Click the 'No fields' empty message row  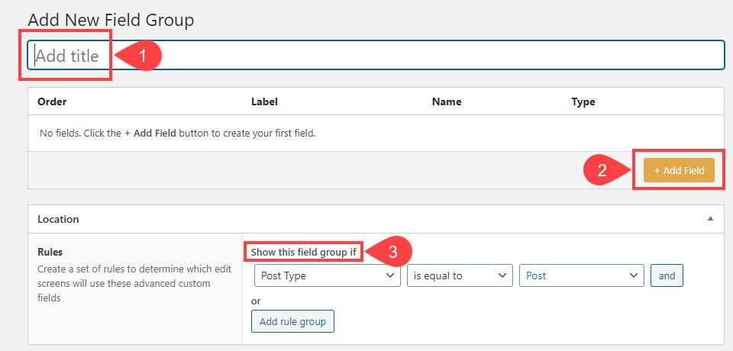tap(177, 133)
